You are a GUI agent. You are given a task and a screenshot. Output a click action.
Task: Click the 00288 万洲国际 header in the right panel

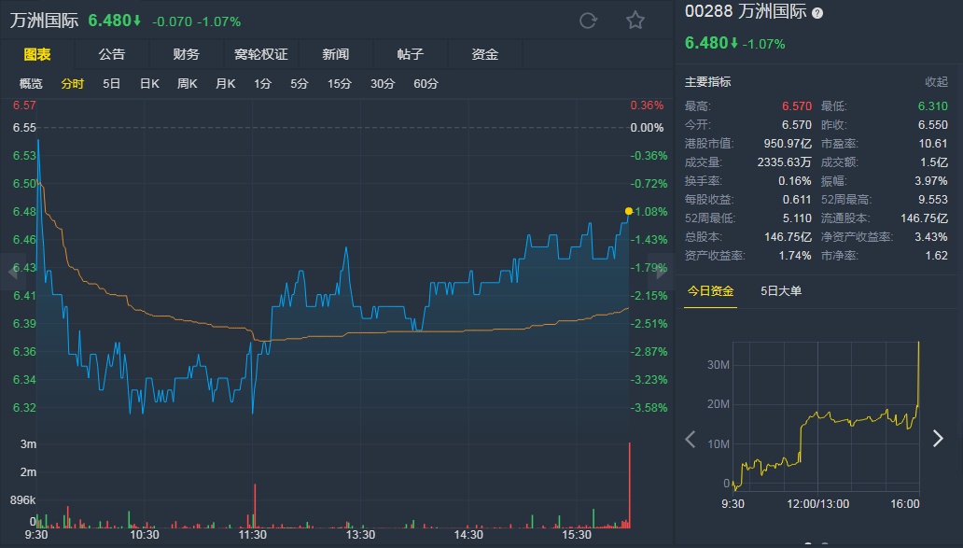click(x=746, y=12)
